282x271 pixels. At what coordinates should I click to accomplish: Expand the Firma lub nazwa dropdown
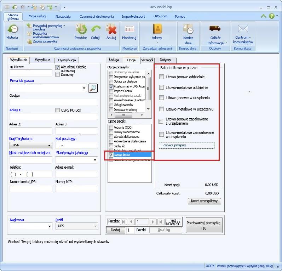point(84,88)
